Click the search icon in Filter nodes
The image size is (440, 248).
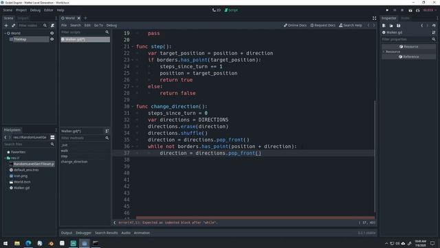click(x=45, y=25)
